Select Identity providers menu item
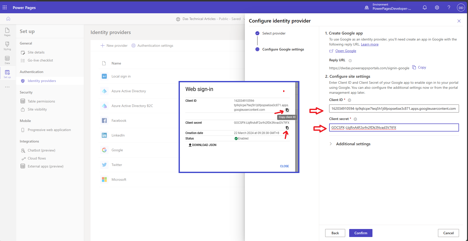Image resolution: width=468 pixels, height=241 pixels. pos(42,81)
